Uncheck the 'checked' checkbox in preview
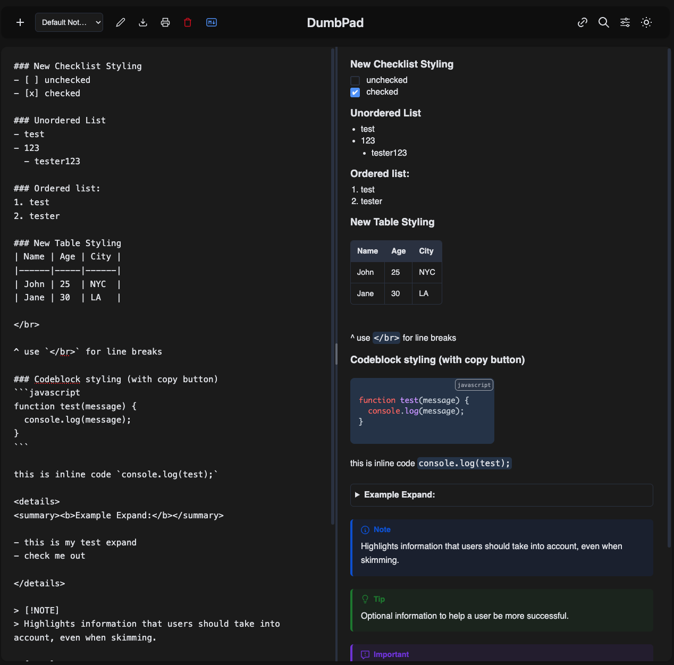This screenshot has height=665, width=674. 355,92
